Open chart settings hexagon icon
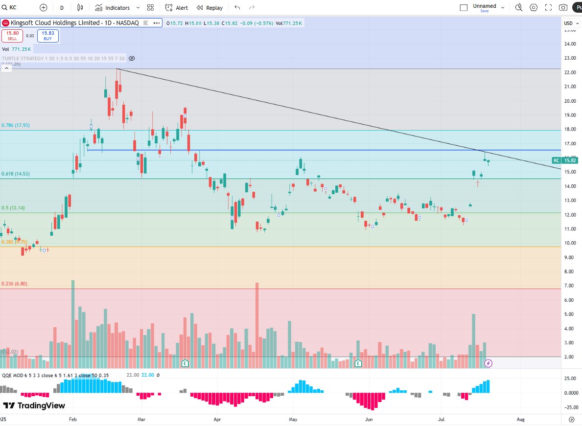The width and height of the screenshot is (582, 426). pyautogui.click(x=534, y=7)
